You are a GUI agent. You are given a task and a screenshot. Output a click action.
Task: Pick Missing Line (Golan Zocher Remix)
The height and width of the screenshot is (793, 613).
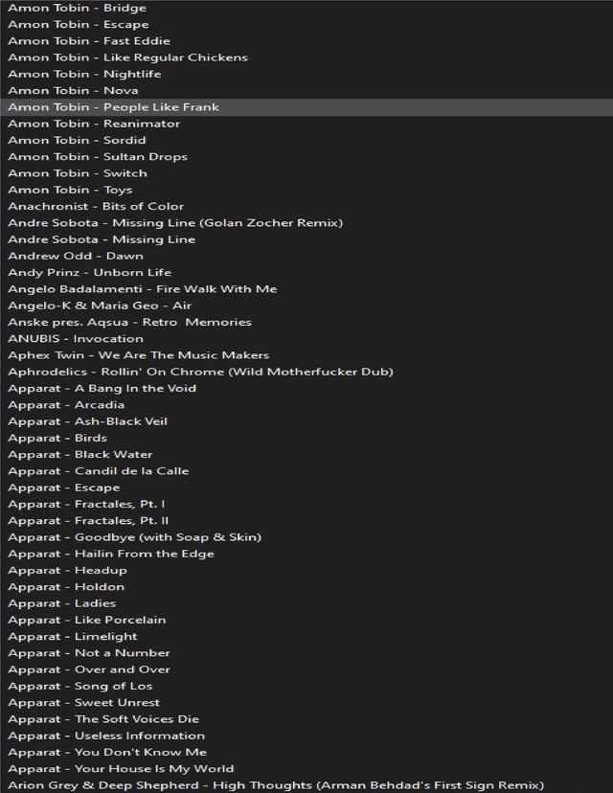coord(175,223)
